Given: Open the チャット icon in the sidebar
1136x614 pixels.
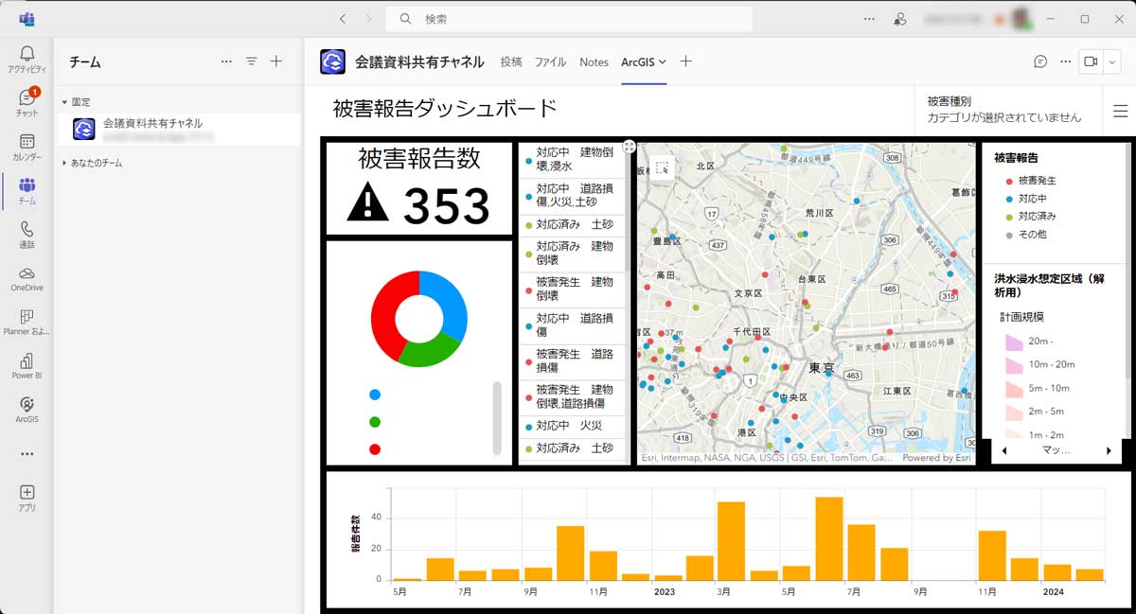Looking at the screenshot, I should pyautogui.click(x=25, y=99).
